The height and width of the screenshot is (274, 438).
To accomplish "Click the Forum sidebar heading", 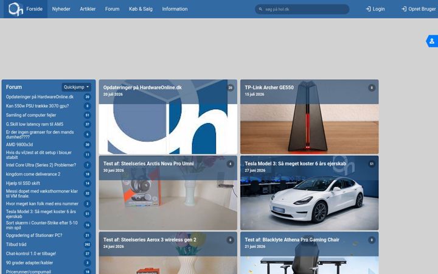I will tap(14, 87).
